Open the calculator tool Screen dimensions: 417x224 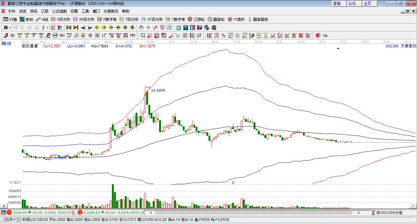(186, 28)
